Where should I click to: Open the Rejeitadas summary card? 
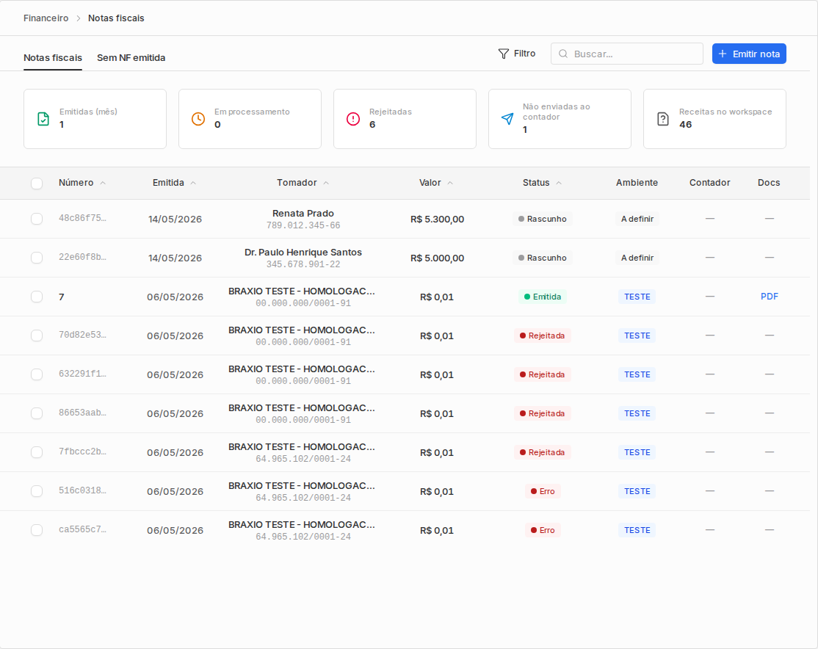click(x=405, y=119)
